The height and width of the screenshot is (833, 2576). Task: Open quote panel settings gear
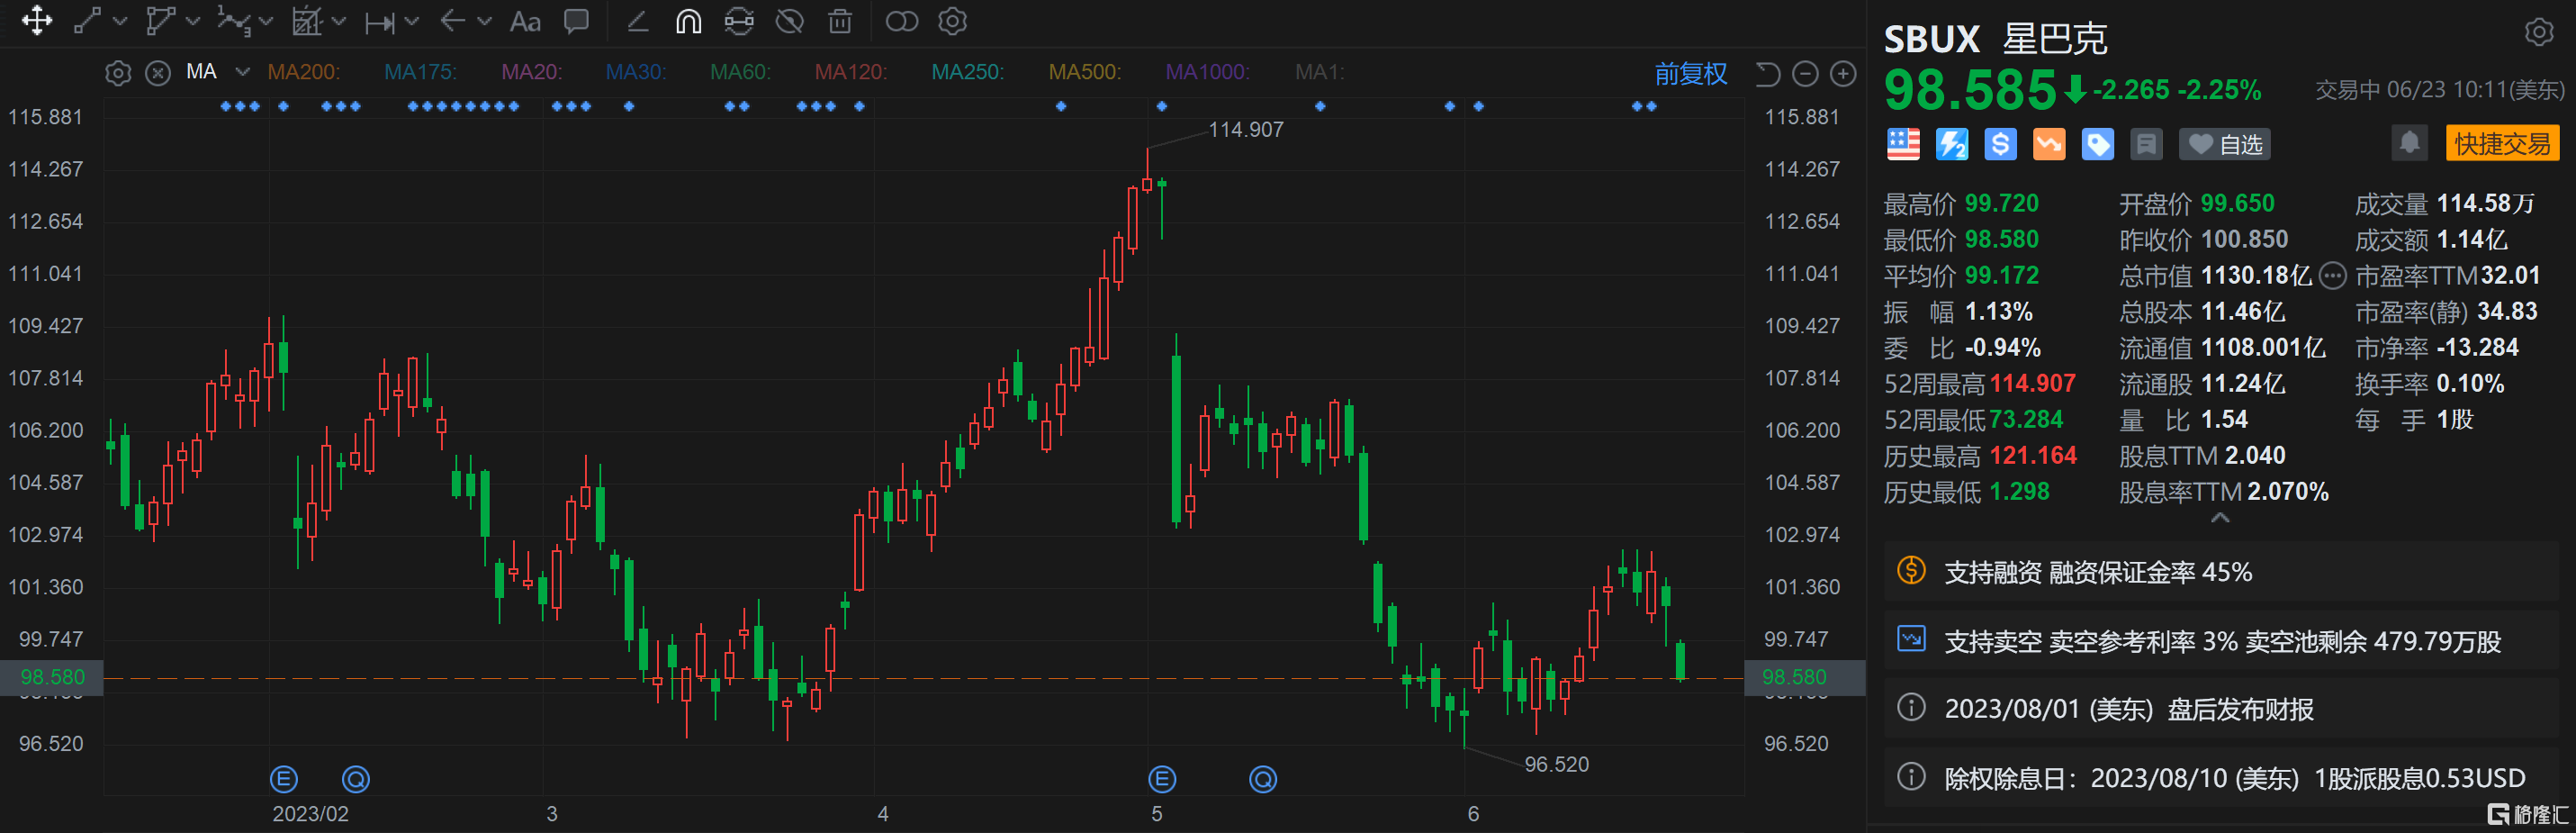2539,32
